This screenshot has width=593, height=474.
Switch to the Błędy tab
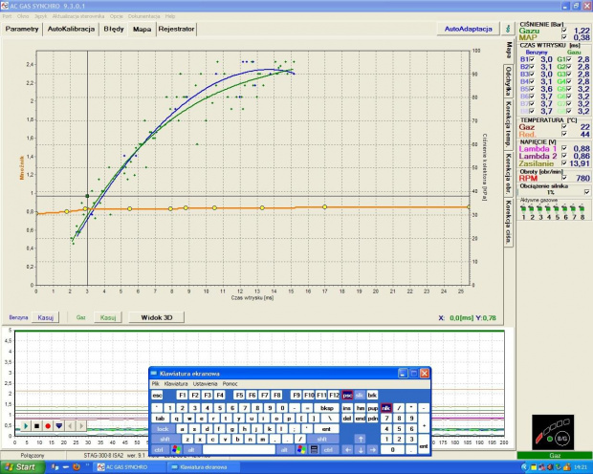[113, 30]
